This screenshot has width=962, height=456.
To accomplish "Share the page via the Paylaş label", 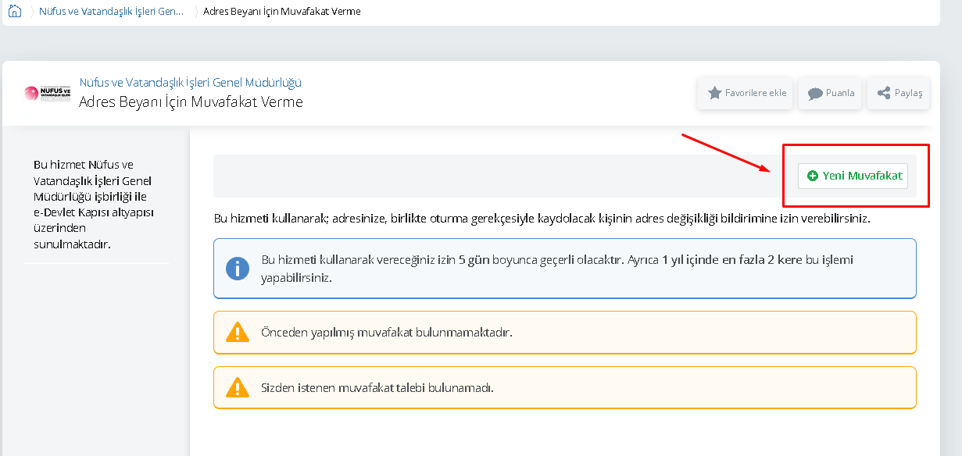I will (x=908, y=93).
